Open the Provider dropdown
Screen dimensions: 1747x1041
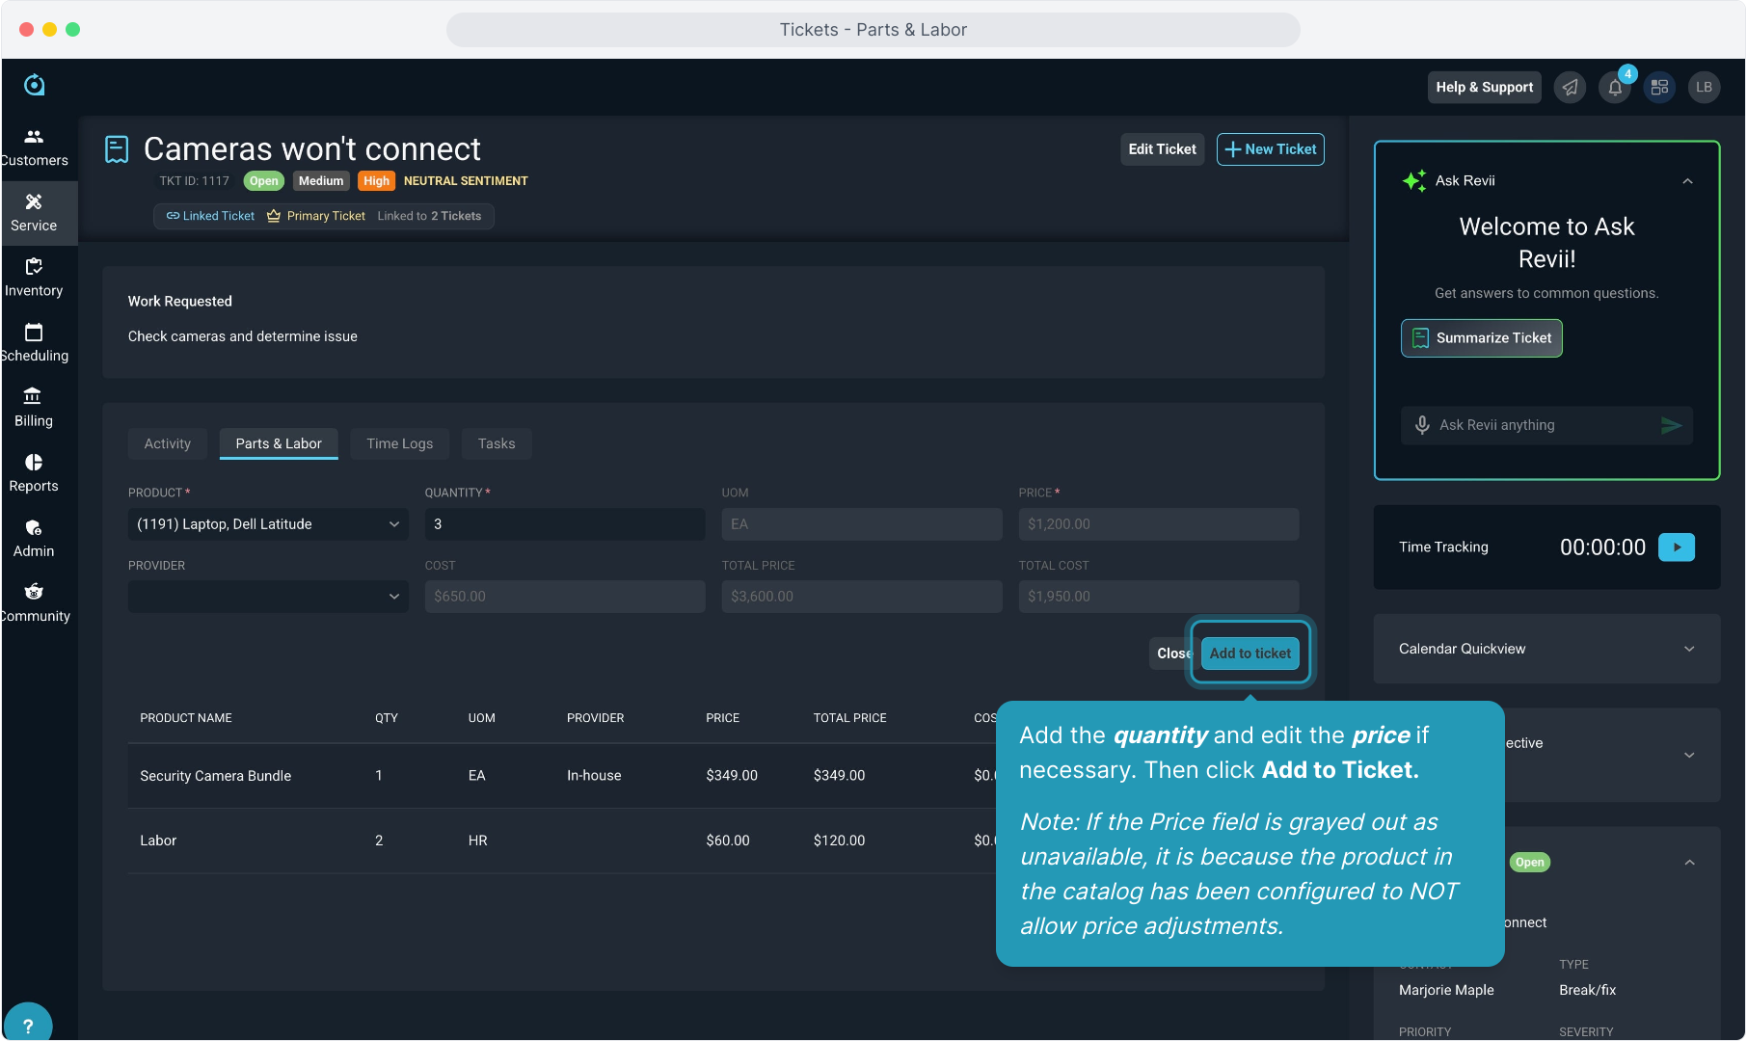coord(268,597)
